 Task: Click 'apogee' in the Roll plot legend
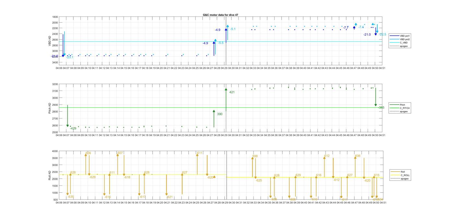(x=400, y=179)
